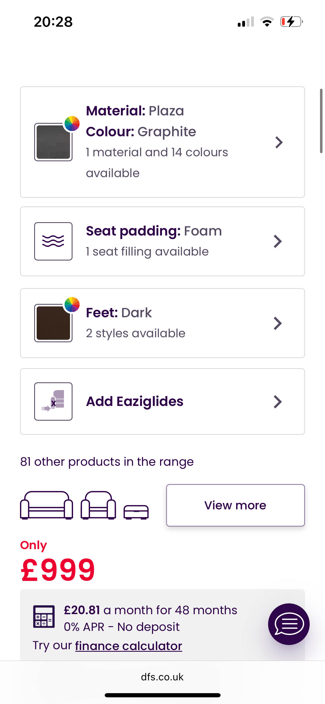Viewport: 325px width, 704px height.
Task: Expand the Add Eaziglides chevron
Action: (278, 402)
